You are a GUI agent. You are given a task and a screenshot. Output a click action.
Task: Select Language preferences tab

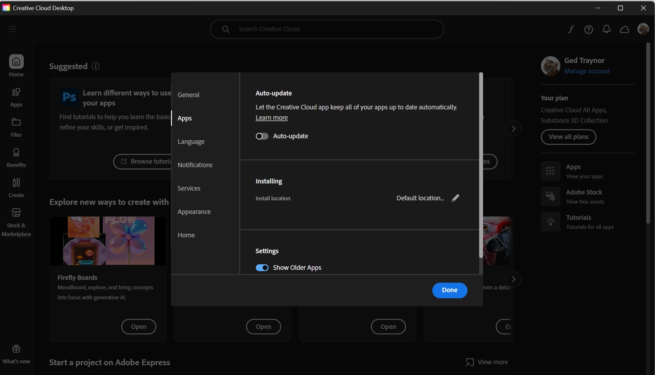pyautogui.click(x=191, y=142)
